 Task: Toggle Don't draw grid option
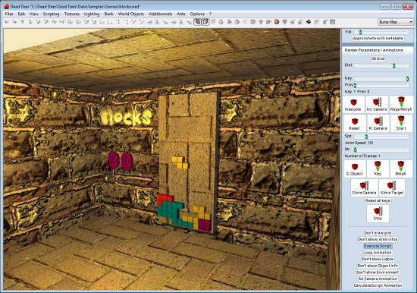(378, 233)
